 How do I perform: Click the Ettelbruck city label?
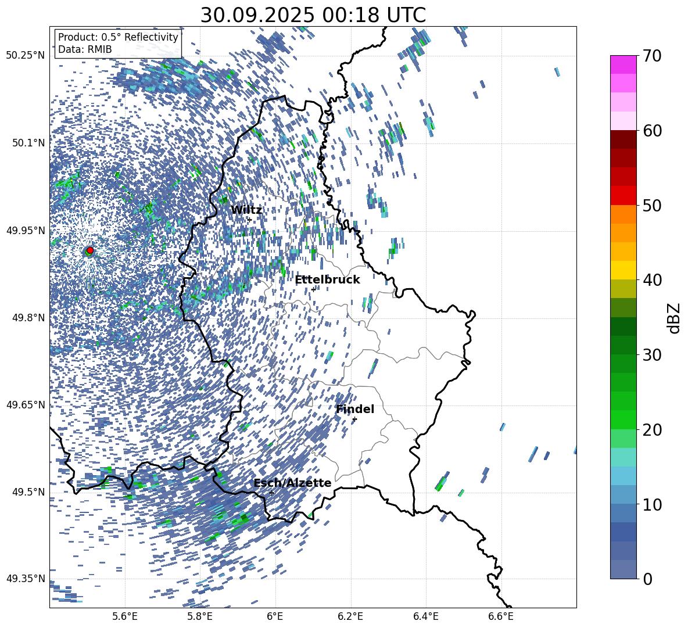click(327, 280)
